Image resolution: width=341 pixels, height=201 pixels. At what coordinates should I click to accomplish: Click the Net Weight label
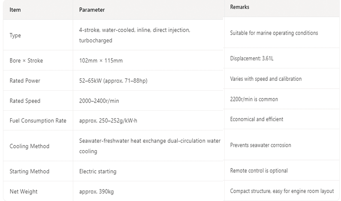coord(23,192)
